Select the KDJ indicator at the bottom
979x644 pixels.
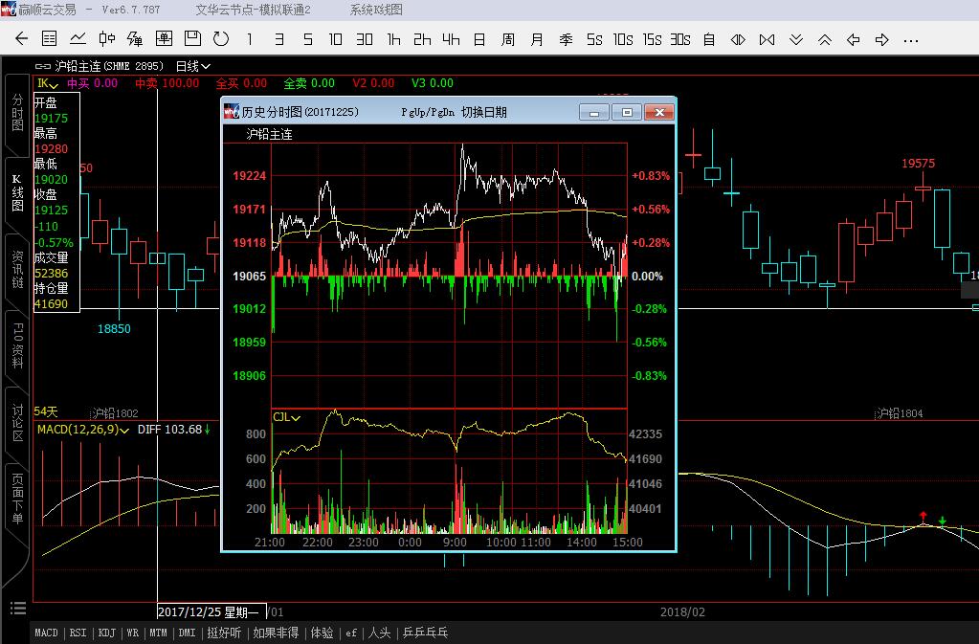106,633
